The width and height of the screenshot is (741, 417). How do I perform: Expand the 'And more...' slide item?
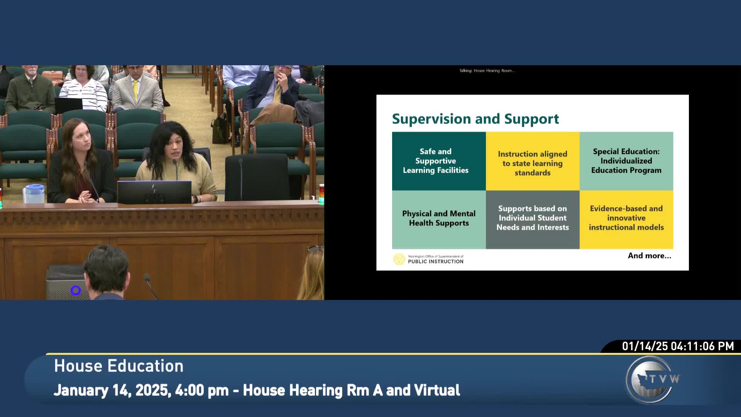(650, 256)
